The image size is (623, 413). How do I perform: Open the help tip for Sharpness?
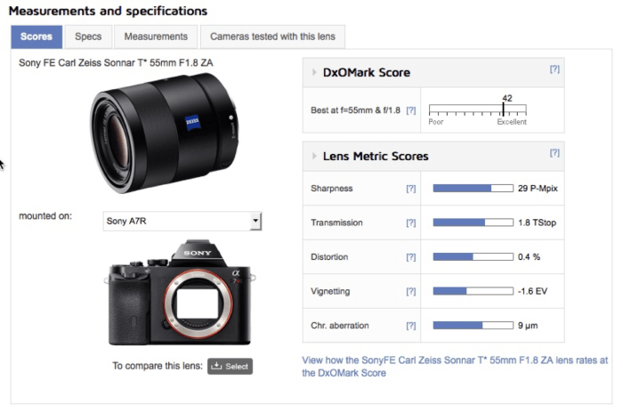pyautogui.click(x=410, y=189)
